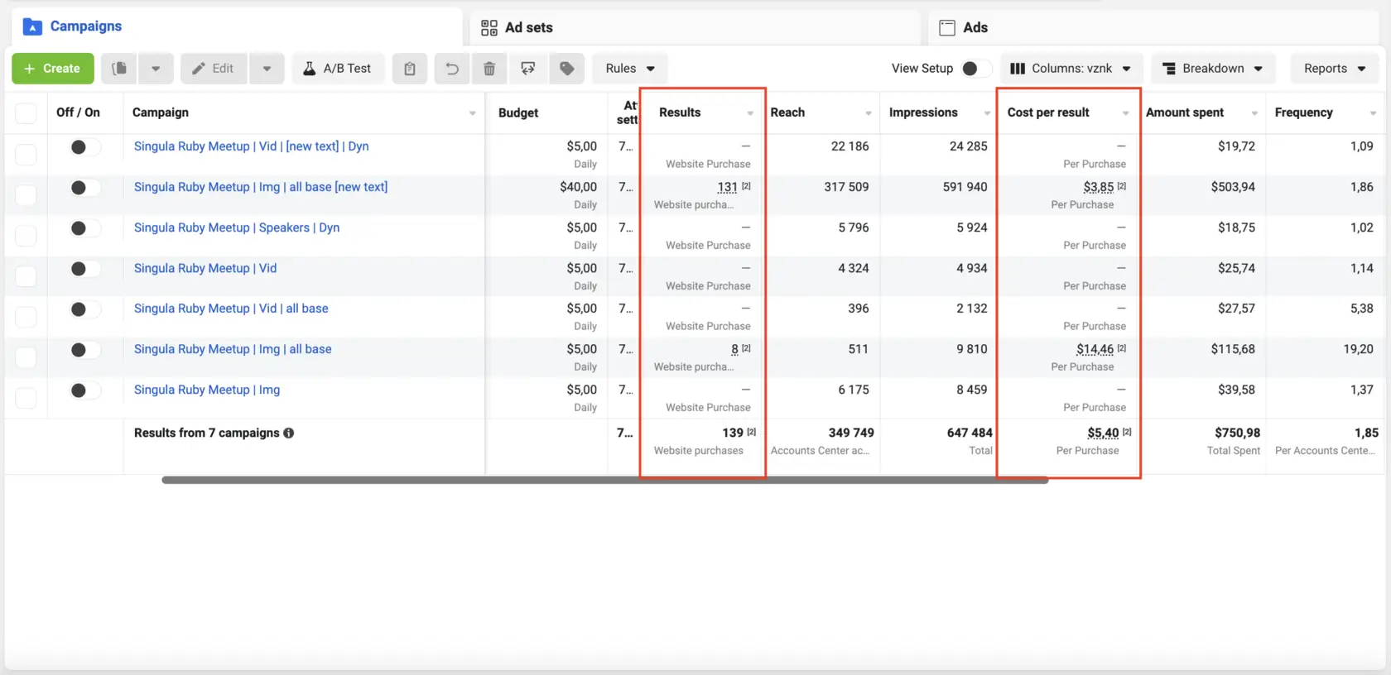Tick the checkbox for Singula Ruby Meetup | Speakers | Dyn
This screenshot has height=675, width=1391.
tap(26, 235)
